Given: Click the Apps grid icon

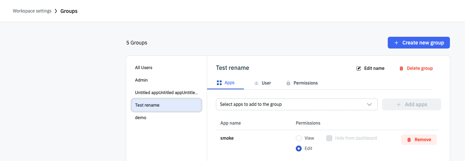Looking at the screenshot, I should [x=219, y=83].
